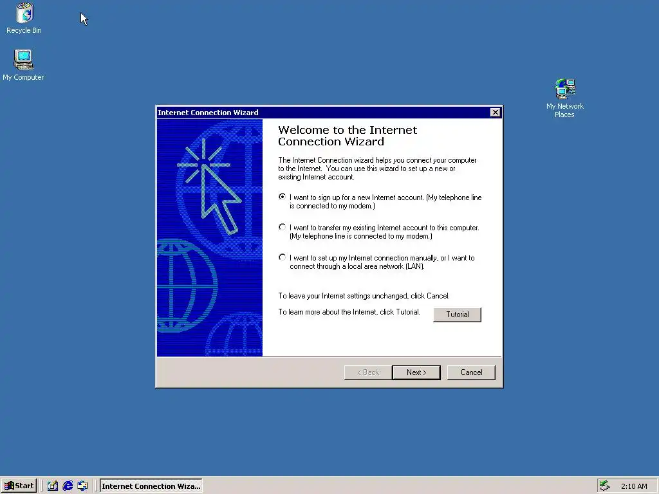Click the Show Desktop quick launch icon
659x494 pixels.
53,486
